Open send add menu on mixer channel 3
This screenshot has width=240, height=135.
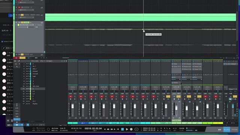coord(97,75)
